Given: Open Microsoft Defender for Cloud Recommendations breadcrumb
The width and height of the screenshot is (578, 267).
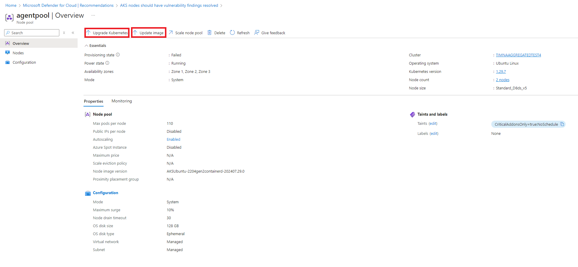Looking at the screenshot, I should pos(68,6).
